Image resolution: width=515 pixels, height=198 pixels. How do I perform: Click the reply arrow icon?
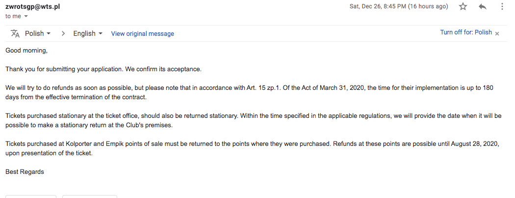(482, 6)
